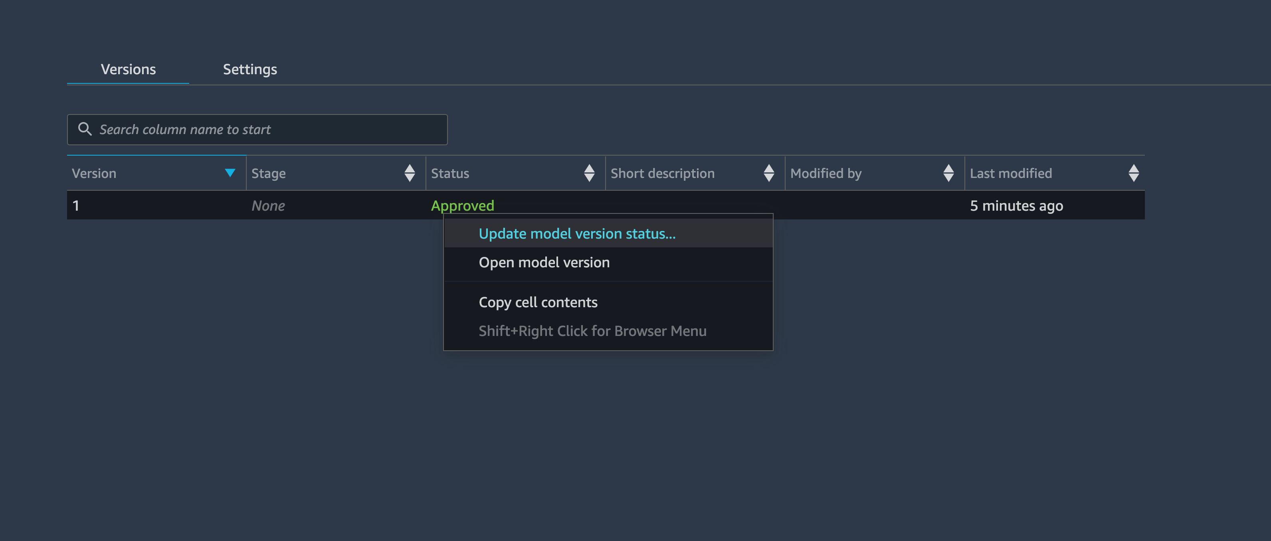Select Copy cell contents
1271x541 pixels.
point(538,302)
